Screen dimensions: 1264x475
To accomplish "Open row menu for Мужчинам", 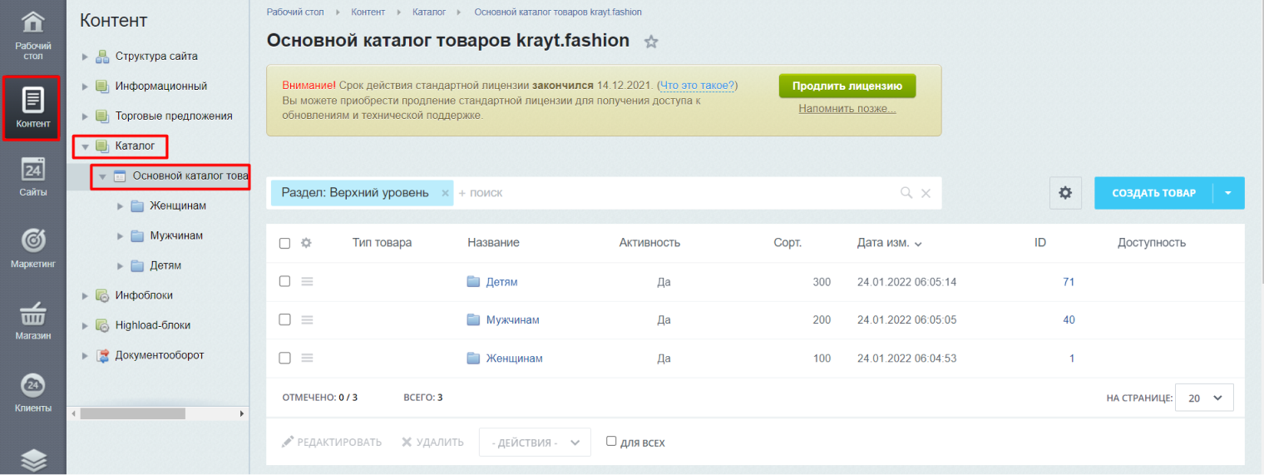I will [307, 320].
